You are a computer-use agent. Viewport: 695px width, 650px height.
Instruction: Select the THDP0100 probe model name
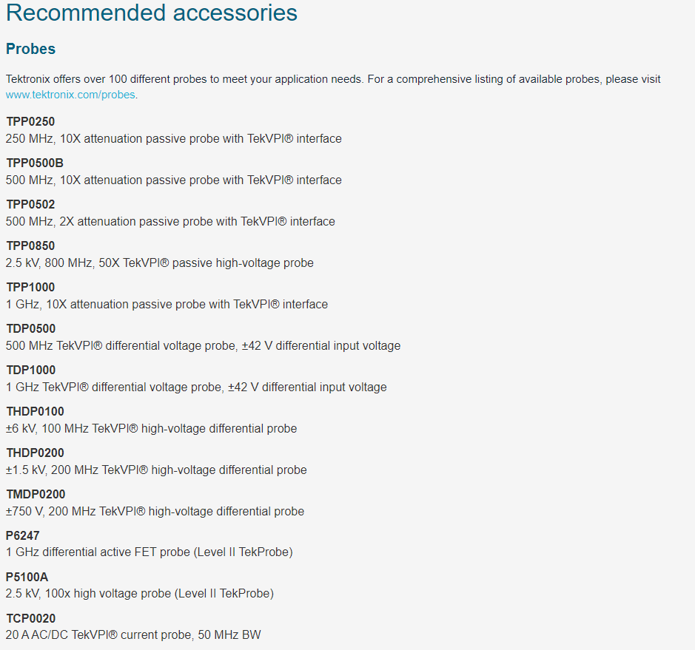tap(35, 411)
